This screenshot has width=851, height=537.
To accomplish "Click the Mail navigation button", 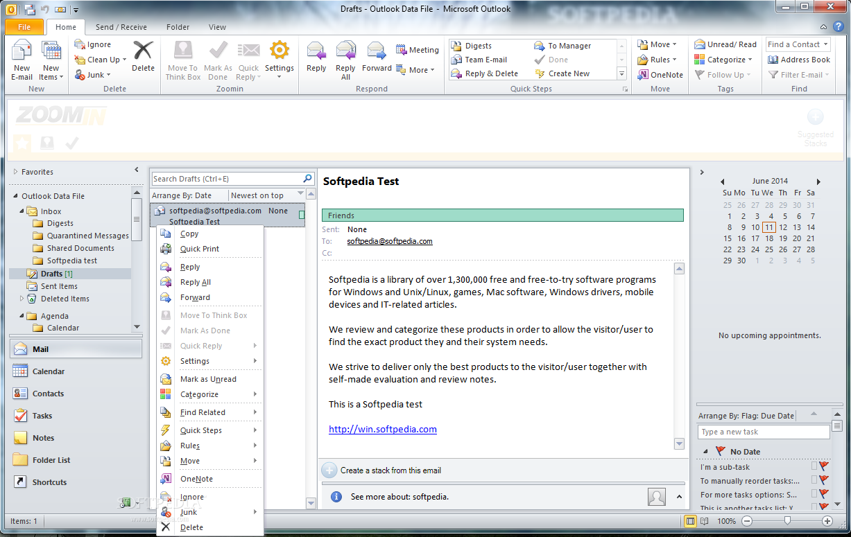I will point(76,349).
